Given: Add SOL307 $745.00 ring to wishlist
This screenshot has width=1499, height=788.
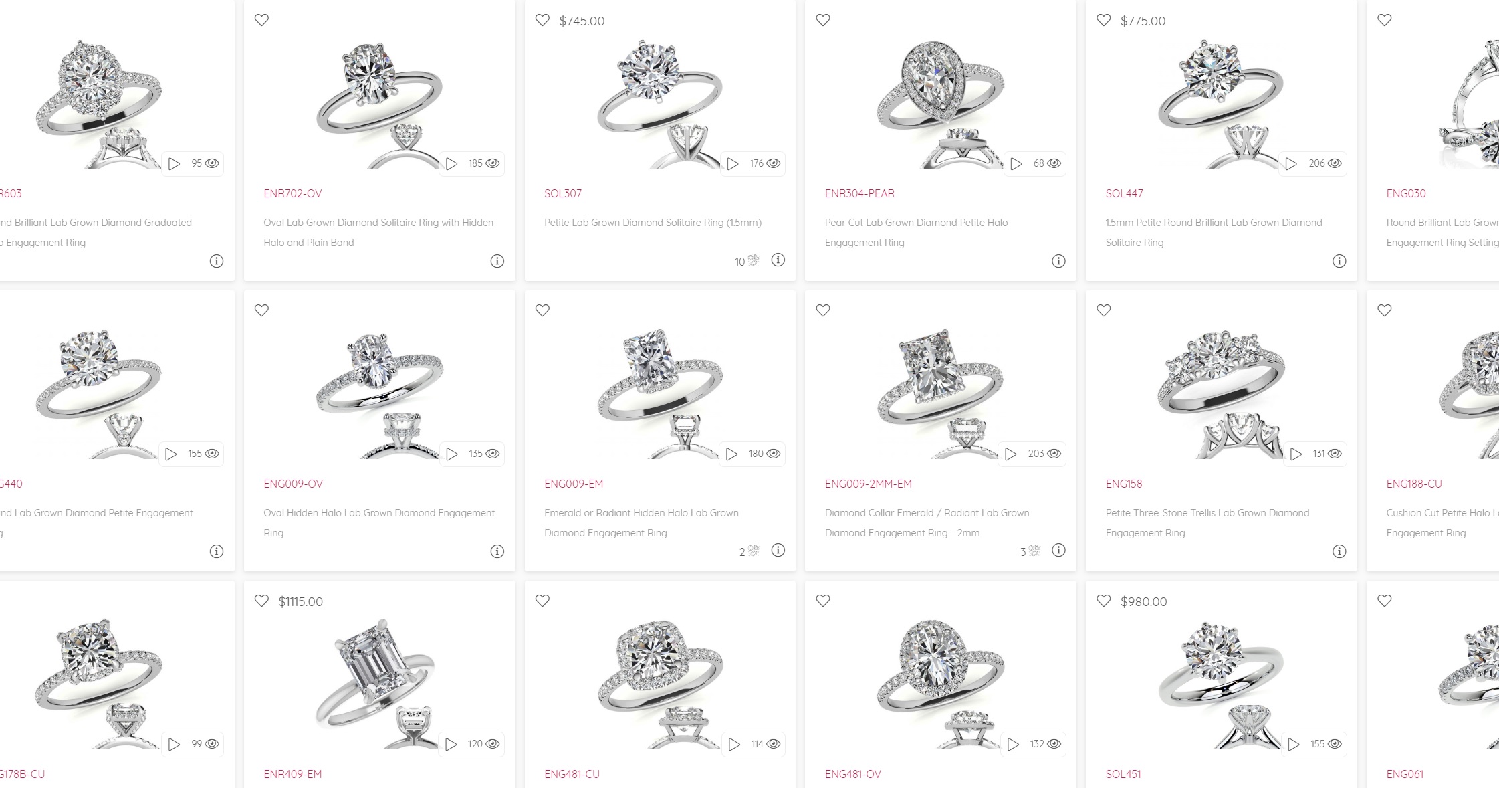Looking at the screenshot, I should click(x=542, y=20).
